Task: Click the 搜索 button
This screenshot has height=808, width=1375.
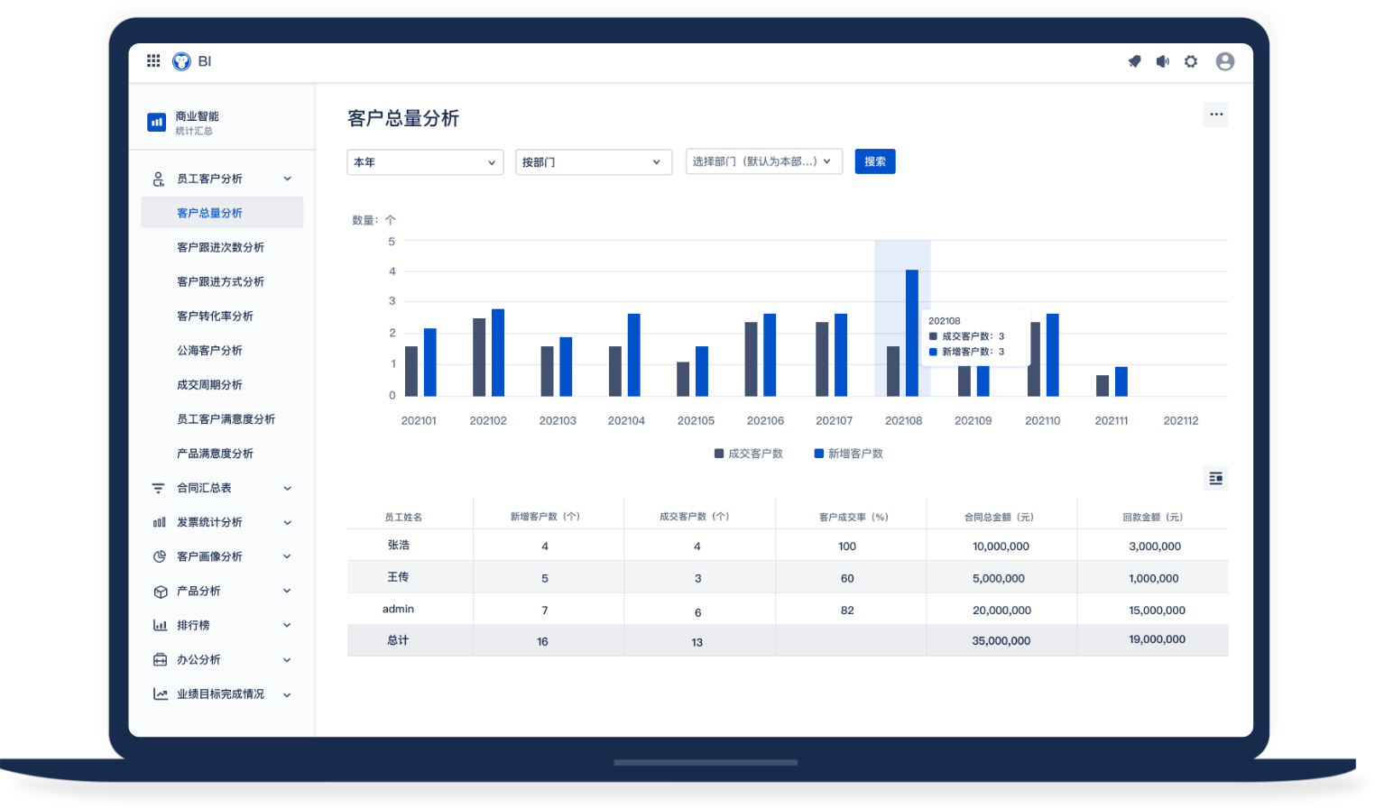Action: pos(874,161)
